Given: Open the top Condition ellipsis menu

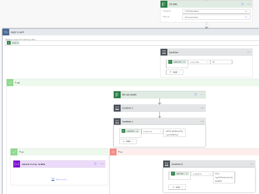Looking at the screenshot, I should (249, 52).
